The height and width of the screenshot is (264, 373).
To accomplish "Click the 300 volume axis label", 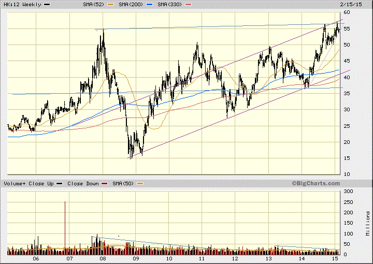I will (349, 192).
